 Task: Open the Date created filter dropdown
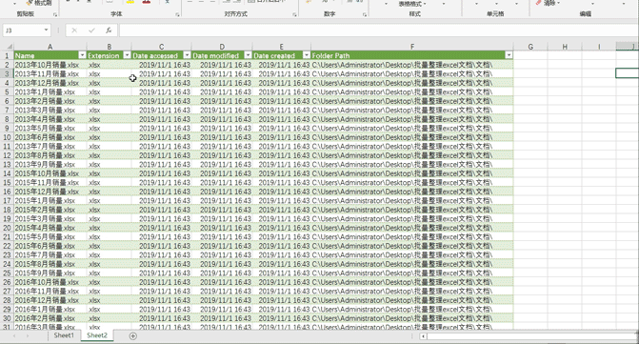click(x=307, y=55)
